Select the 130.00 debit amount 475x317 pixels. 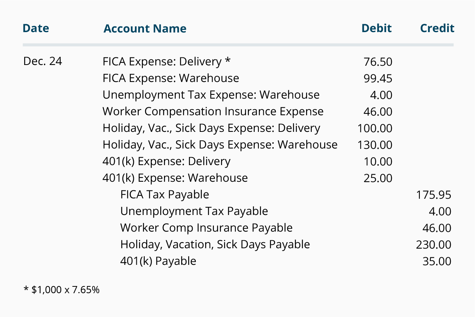click(x=375, y=145)
